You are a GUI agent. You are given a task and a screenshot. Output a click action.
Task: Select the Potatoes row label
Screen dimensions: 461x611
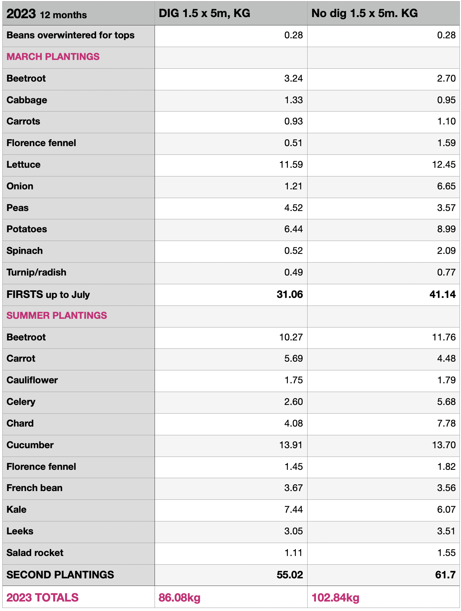[27, 229]
